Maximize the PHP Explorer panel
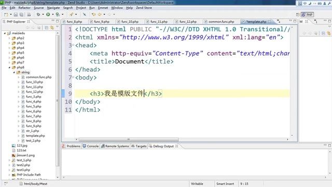The image size is (332, 187). 57,21
